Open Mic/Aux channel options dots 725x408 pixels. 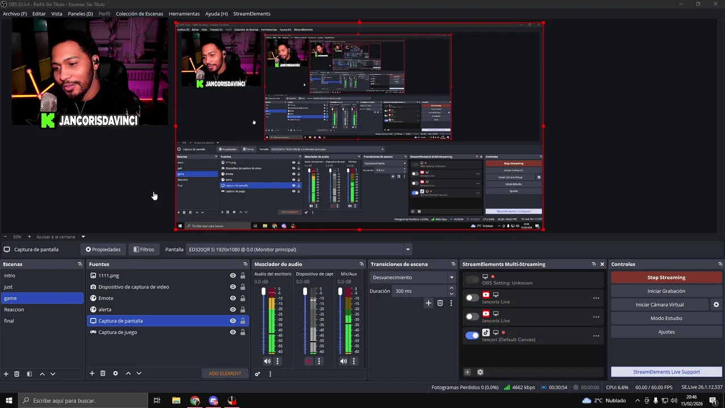[x=354, y=361]
